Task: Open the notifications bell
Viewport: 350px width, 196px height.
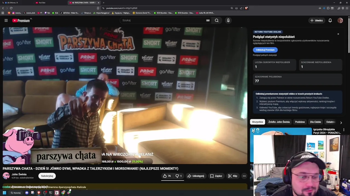Action: click(x=330, y=20)
